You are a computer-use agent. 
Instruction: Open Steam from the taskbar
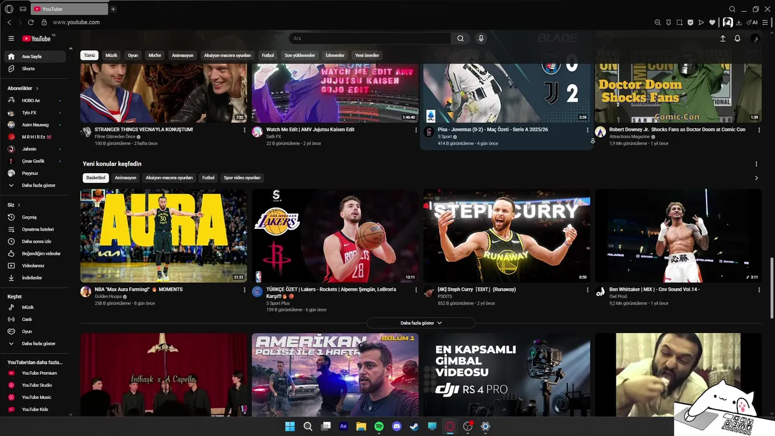(x=414, y=426)
